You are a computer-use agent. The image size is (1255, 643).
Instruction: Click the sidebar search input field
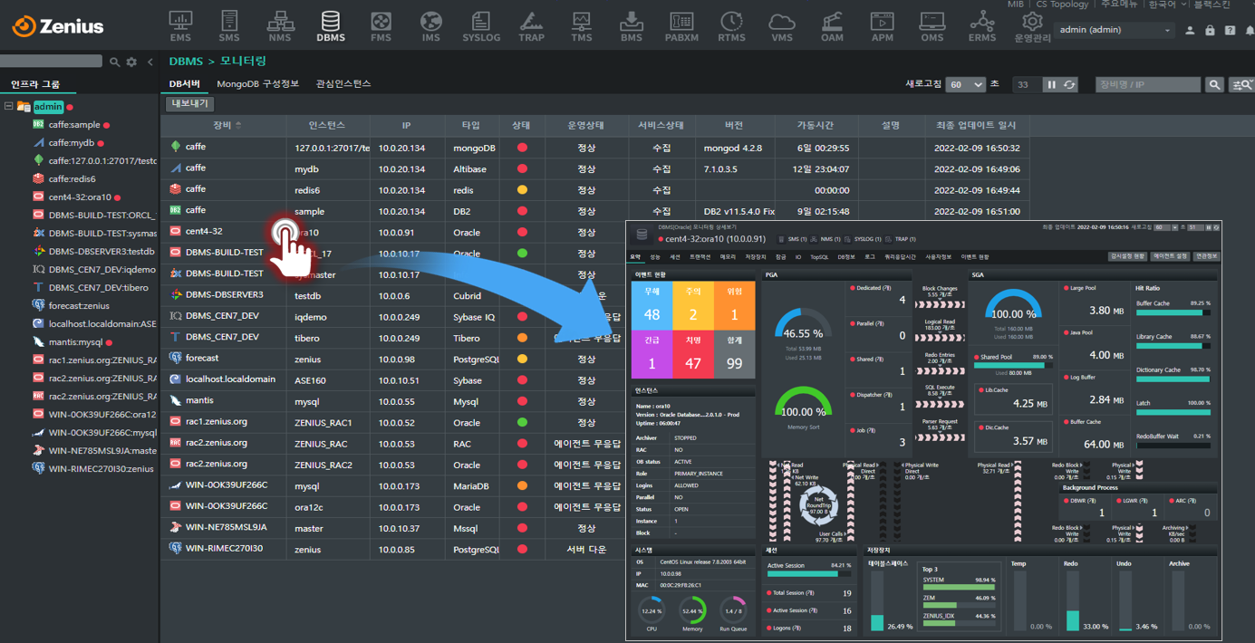click(51, 62)
